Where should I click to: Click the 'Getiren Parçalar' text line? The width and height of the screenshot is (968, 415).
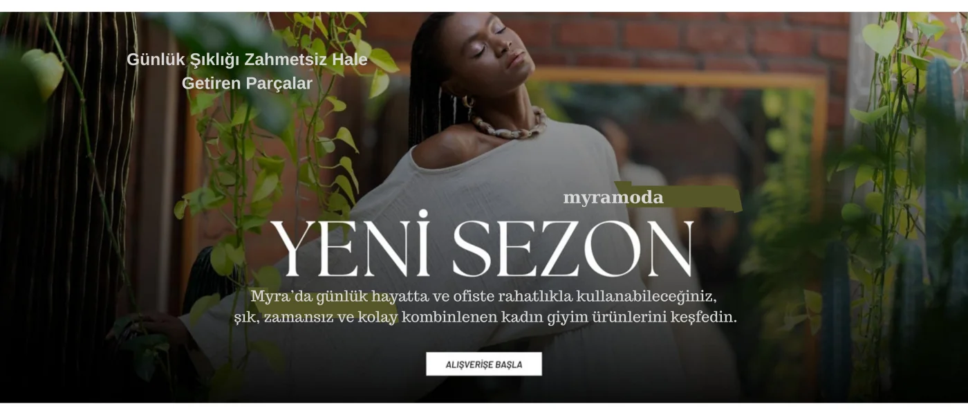pyautogui.click(x=247, y=83)
